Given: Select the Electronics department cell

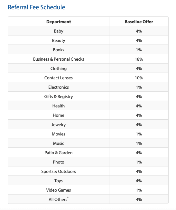Looking at the screenshot, I should click(59, 87).
